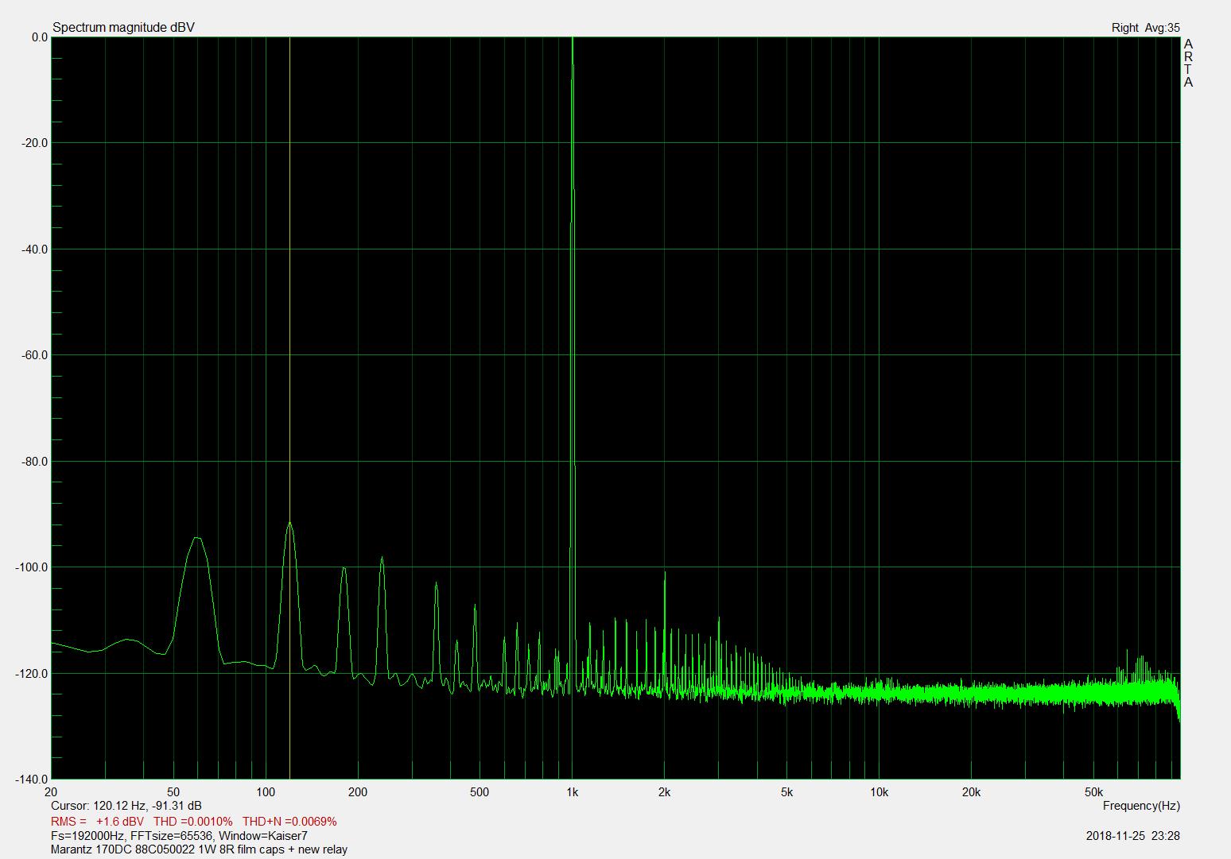Click the '2018-11-25 23:28' timestamp
Screen dimensions: 1231x859
point(1132,836)
